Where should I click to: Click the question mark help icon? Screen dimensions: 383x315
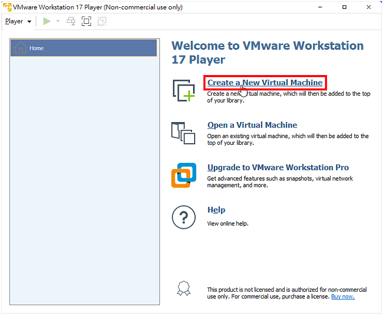(x=184, y=217)
